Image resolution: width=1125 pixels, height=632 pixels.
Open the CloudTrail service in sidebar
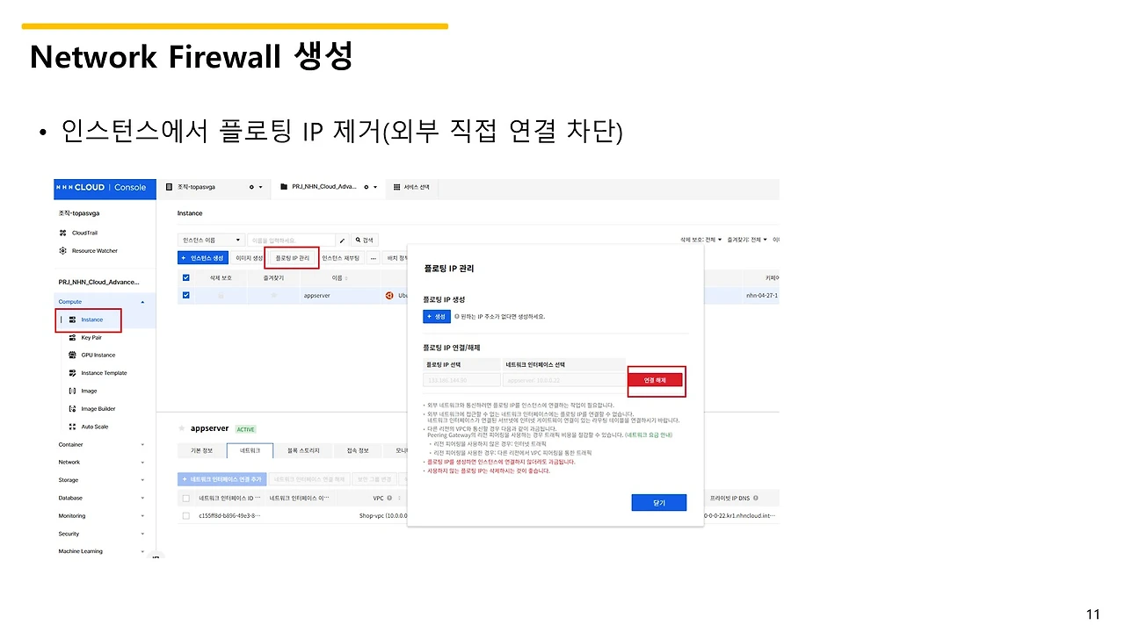coord(84,232)
